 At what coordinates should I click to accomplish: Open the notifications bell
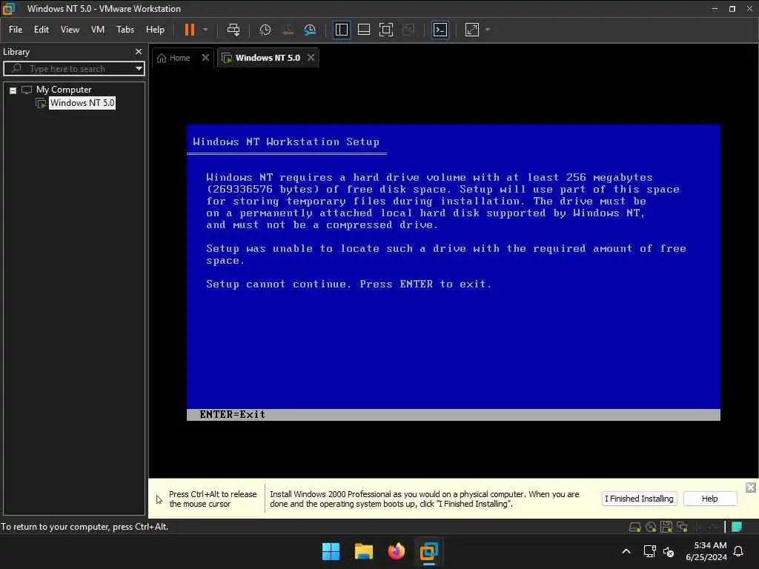pos(738,551)
